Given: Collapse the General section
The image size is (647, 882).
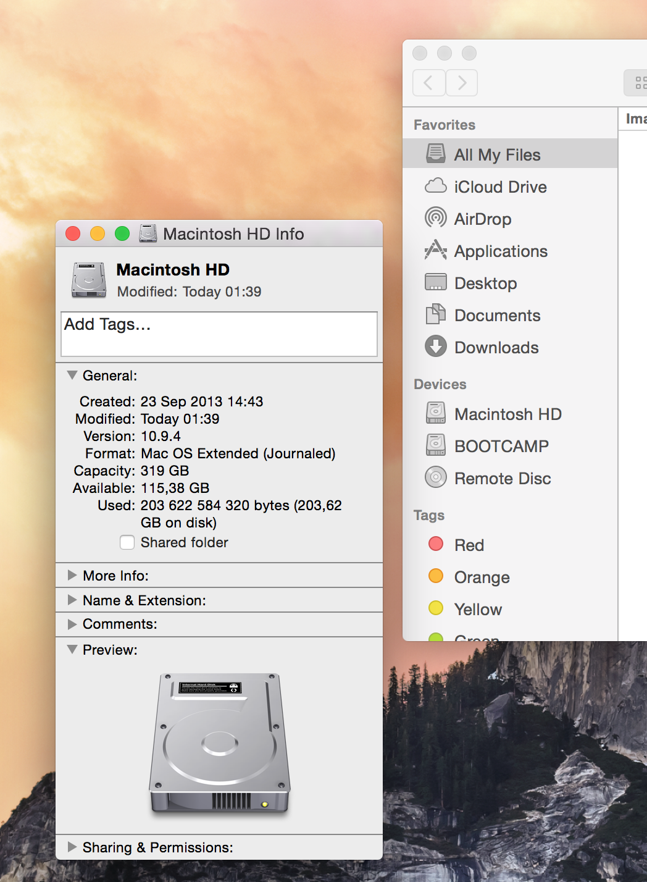Looking at the screenshot, I should click(x=72, y=375).
